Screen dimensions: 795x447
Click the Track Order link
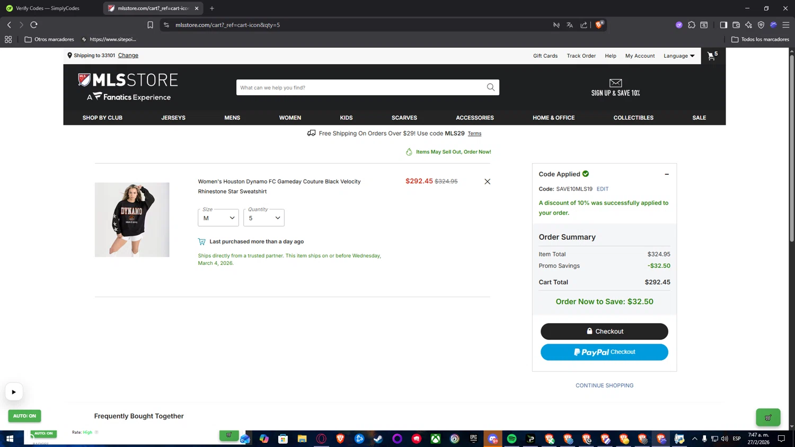click(x=581, y=56)
